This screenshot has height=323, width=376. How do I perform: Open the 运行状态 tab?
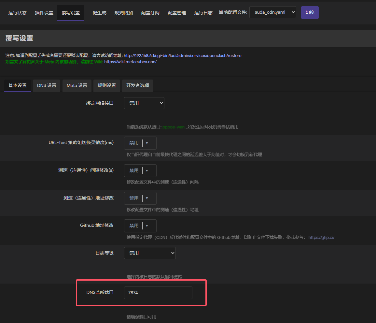[18, 13]
